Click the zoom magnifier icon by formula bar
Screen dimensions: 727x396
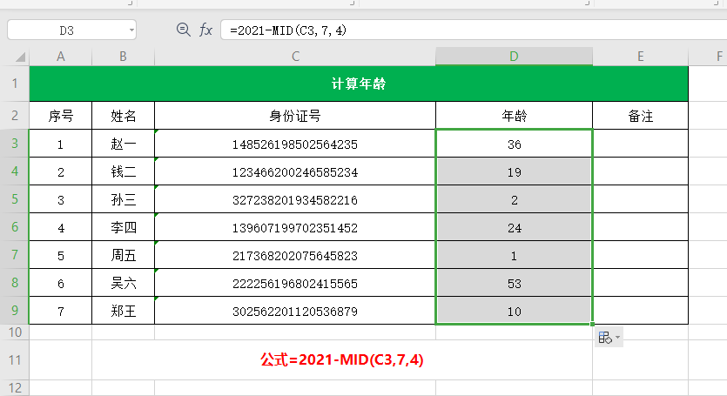pos(183,30)
